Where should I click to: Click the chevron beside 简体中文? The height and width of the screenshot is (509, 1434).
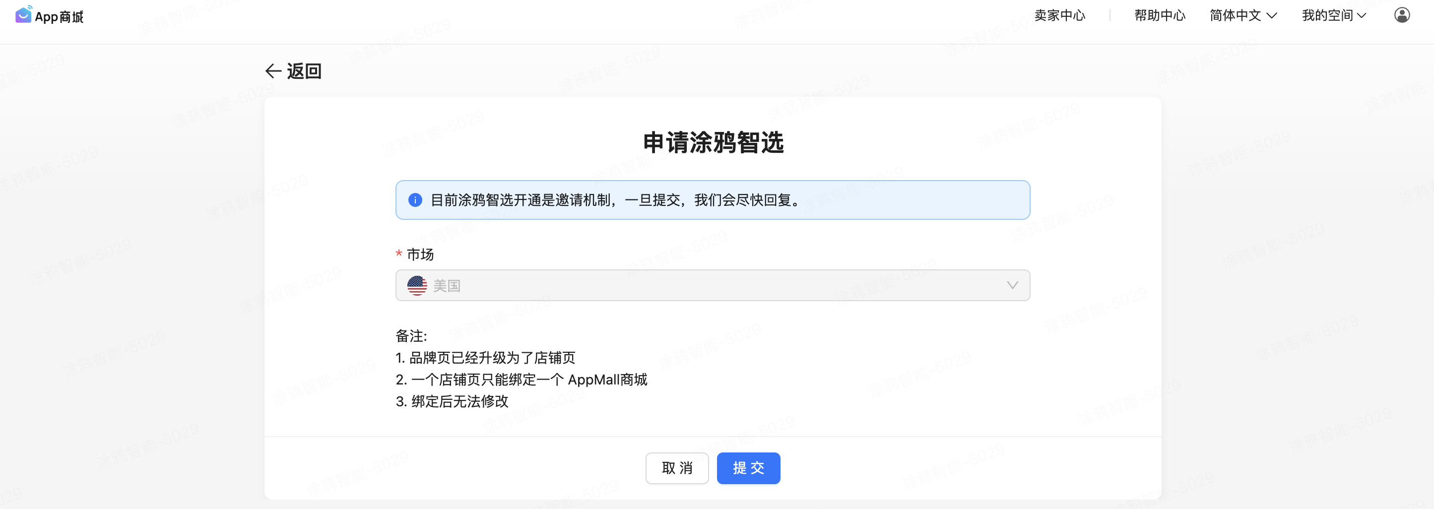1272,15
